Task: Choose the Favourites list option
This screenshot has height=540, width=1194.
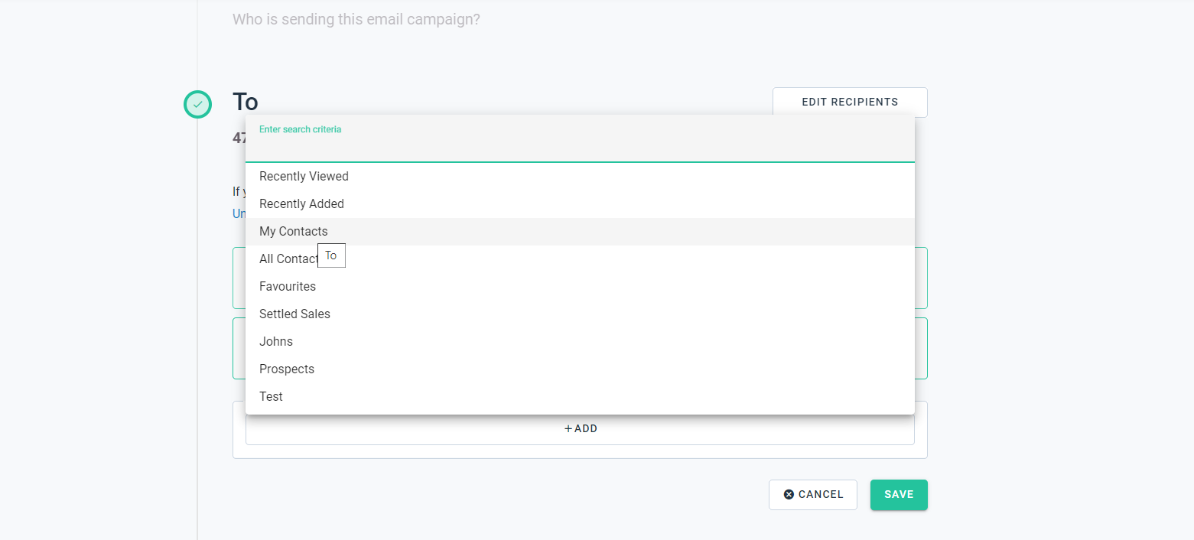Action: tap(580, 287)
